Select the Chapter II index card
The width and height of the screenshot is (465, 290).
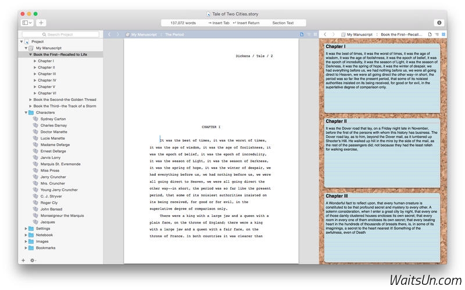pyautogui.click(x=382, y=153)
